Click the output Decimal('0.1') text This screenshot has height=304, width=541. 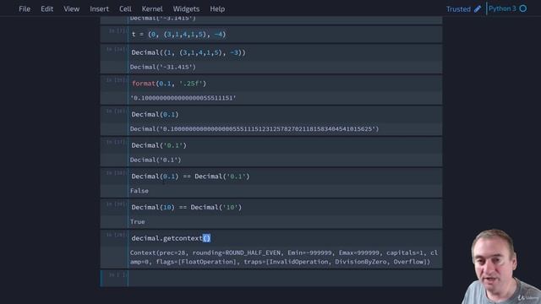tap(156, 160)
